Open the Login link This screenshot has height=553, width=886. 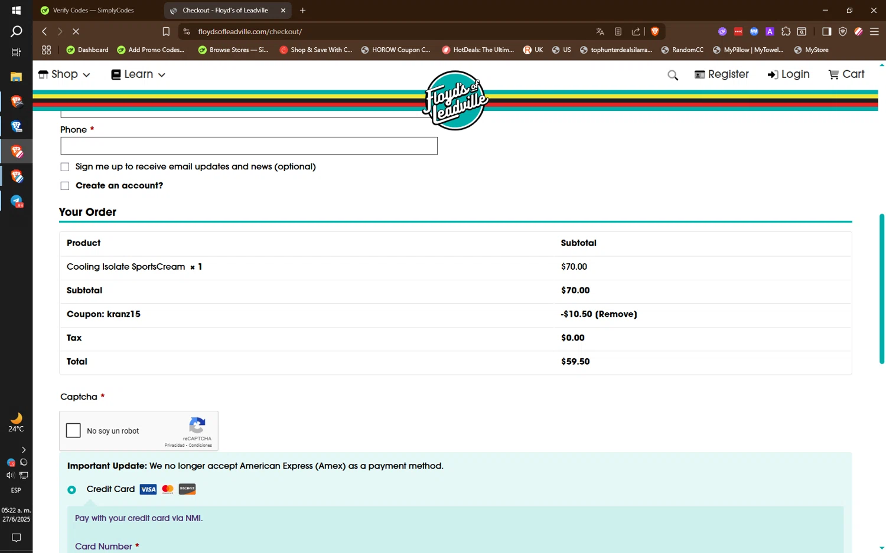click(789, 74)
